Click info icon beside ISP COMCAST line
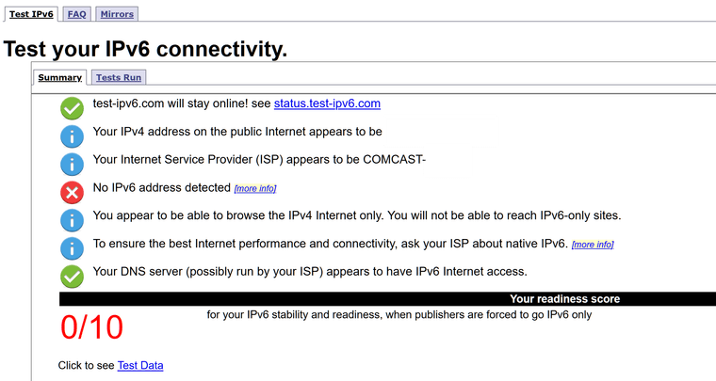Screen dimensions: 716x381 (x=73, y=165)
